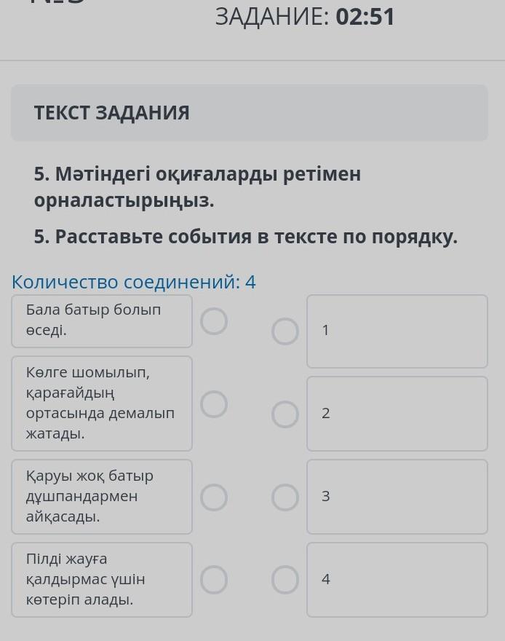Click the 'Қаруы жоқ батыр' statement card
The width and height of the screenshot is (505, 641).
click(102, 496)
